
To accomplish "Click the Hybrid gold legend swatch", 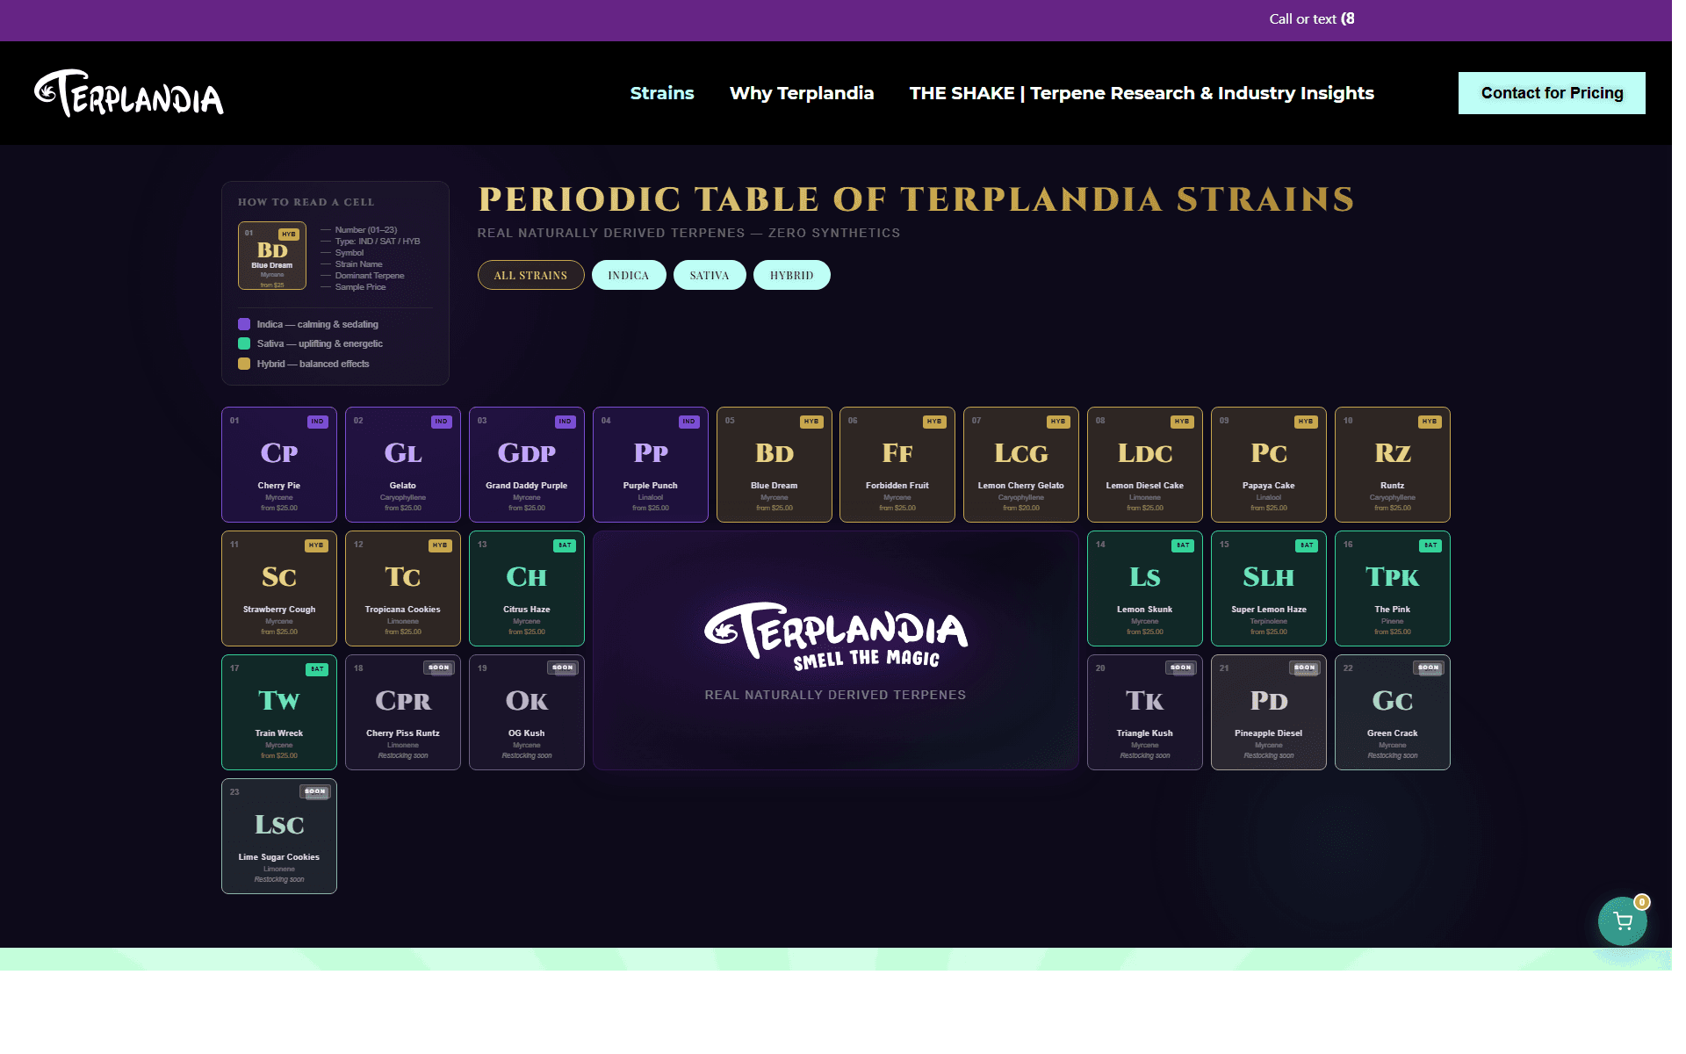I will point(244,364).
